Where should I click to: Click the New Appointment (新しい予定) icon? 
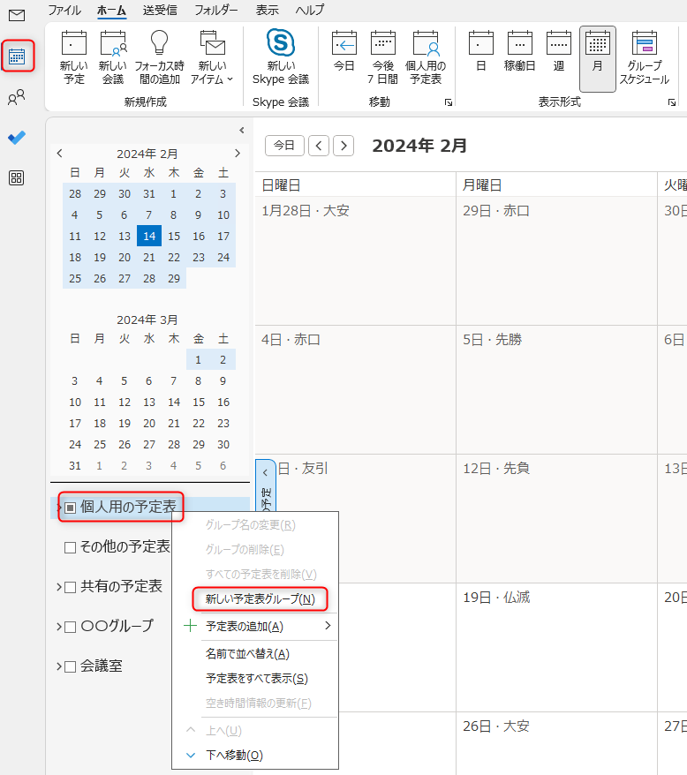point(74,57)
